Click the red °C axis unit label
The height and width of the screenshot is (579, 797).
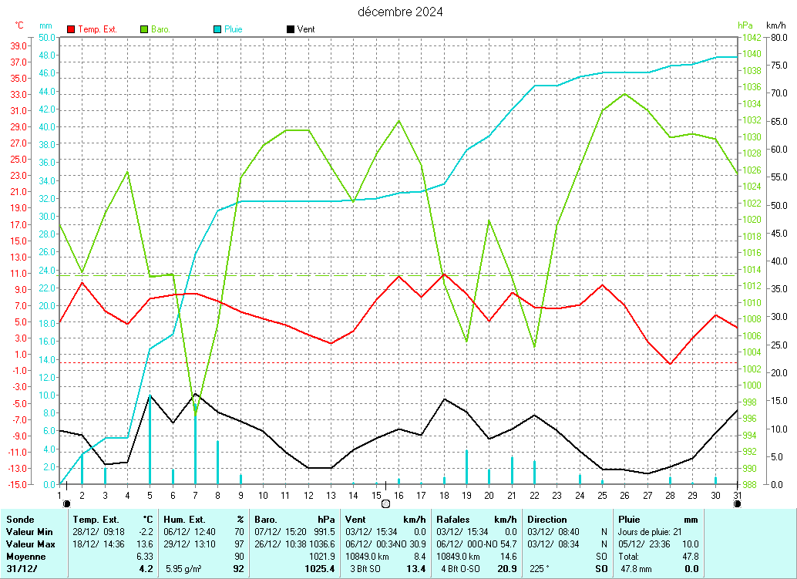tap(19, 25)
